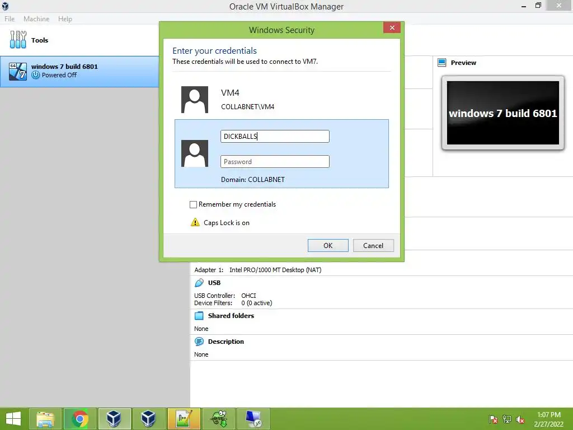The width and height of the screenshot is (573, 430).
Task: Click the taskbar clock showing 1:07 PM
Action: coord(548,419)
